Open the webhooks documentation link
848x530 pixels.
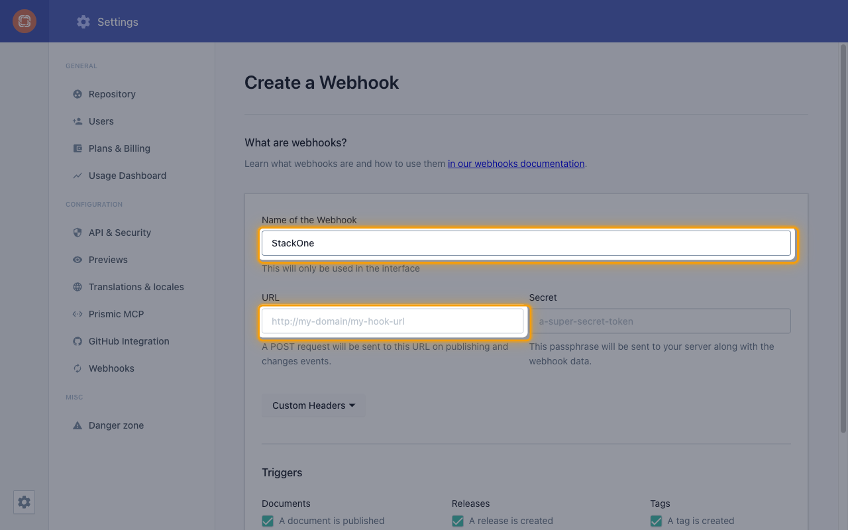click(x=516, y=164)
